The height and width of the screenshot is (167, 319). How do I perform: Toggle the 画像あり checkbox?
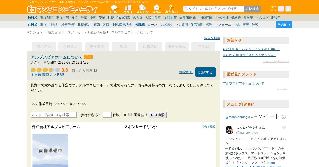pos(130,114)
